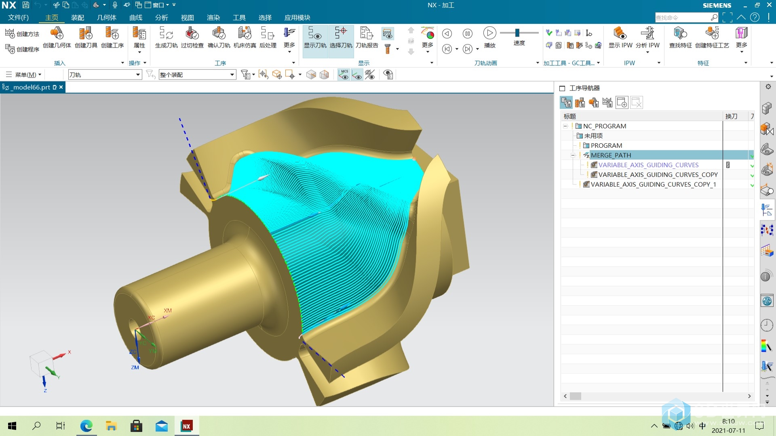Open the 创建工序 (Create Operation) command
This screenshot has width=776, height=436.
point(112,38)
